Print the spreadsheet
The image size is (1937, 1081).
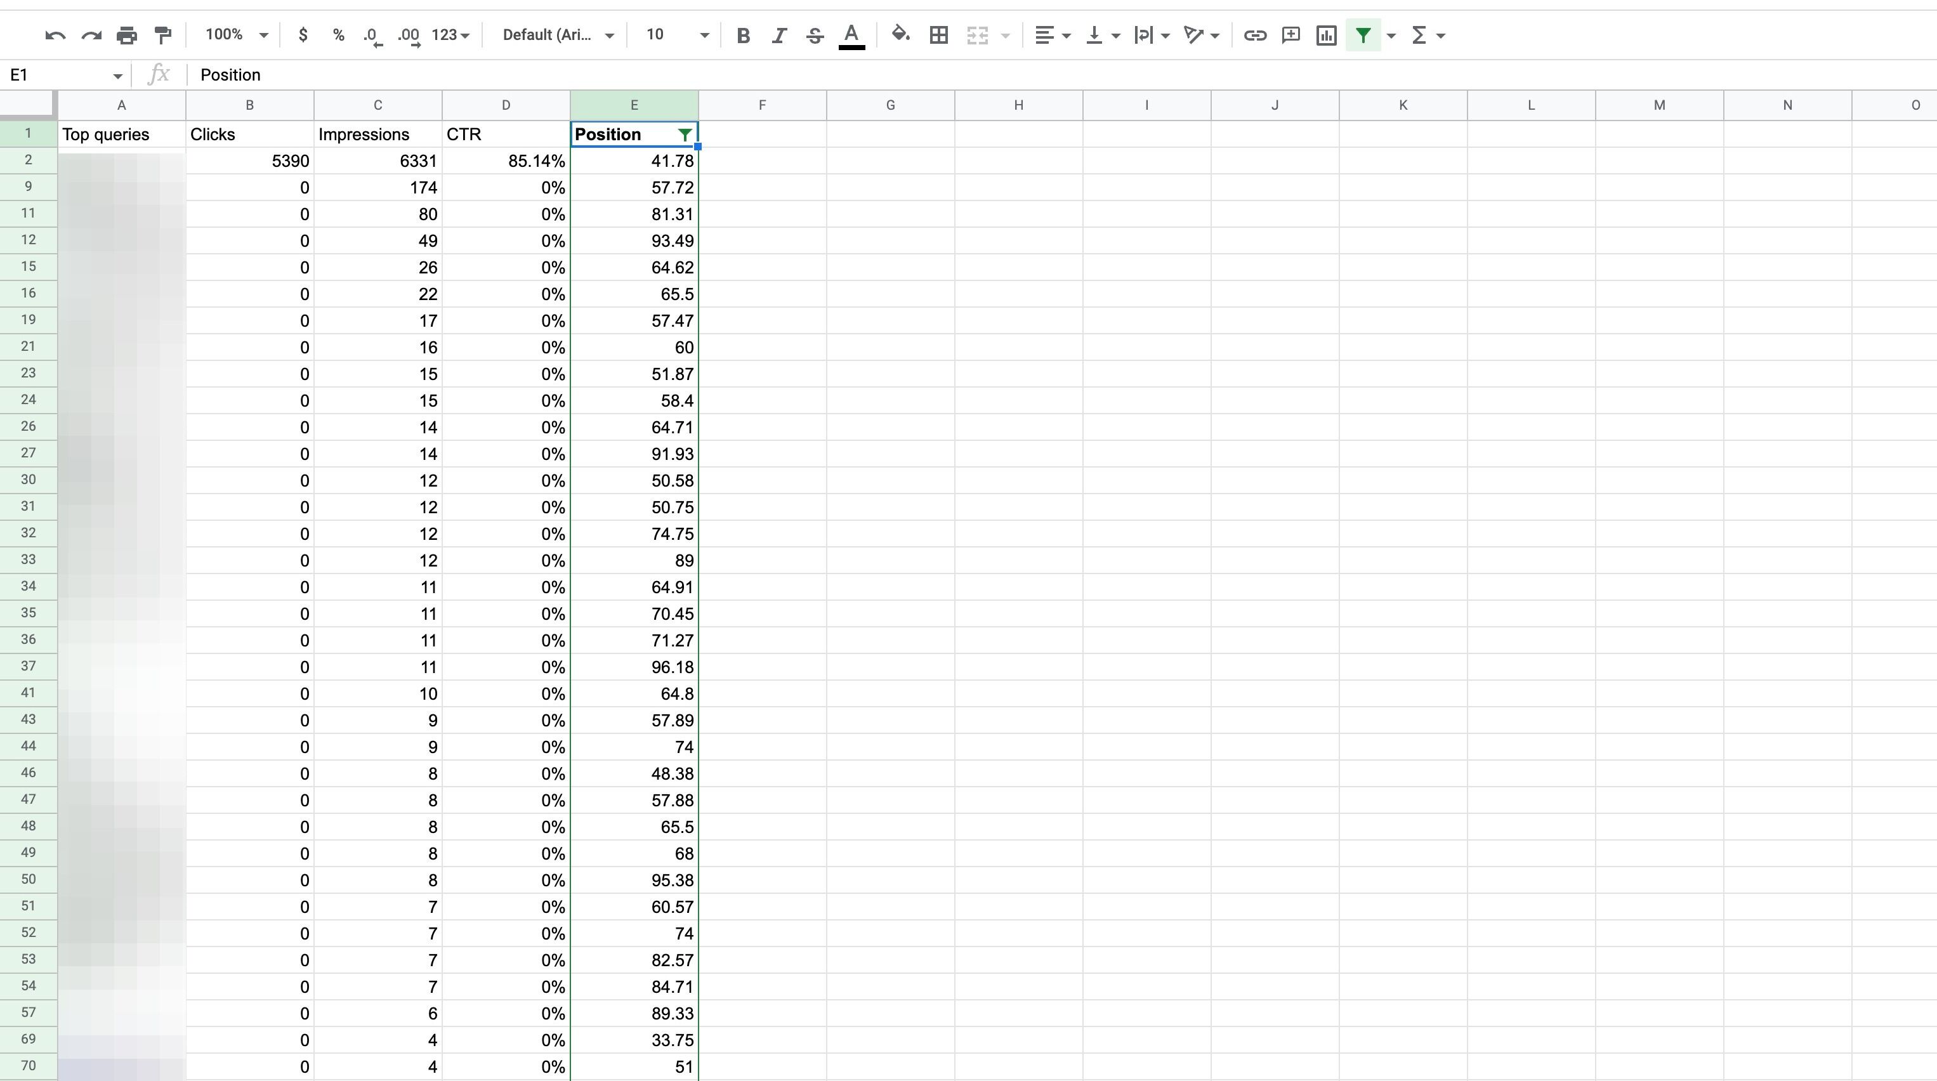pos(126,36)
